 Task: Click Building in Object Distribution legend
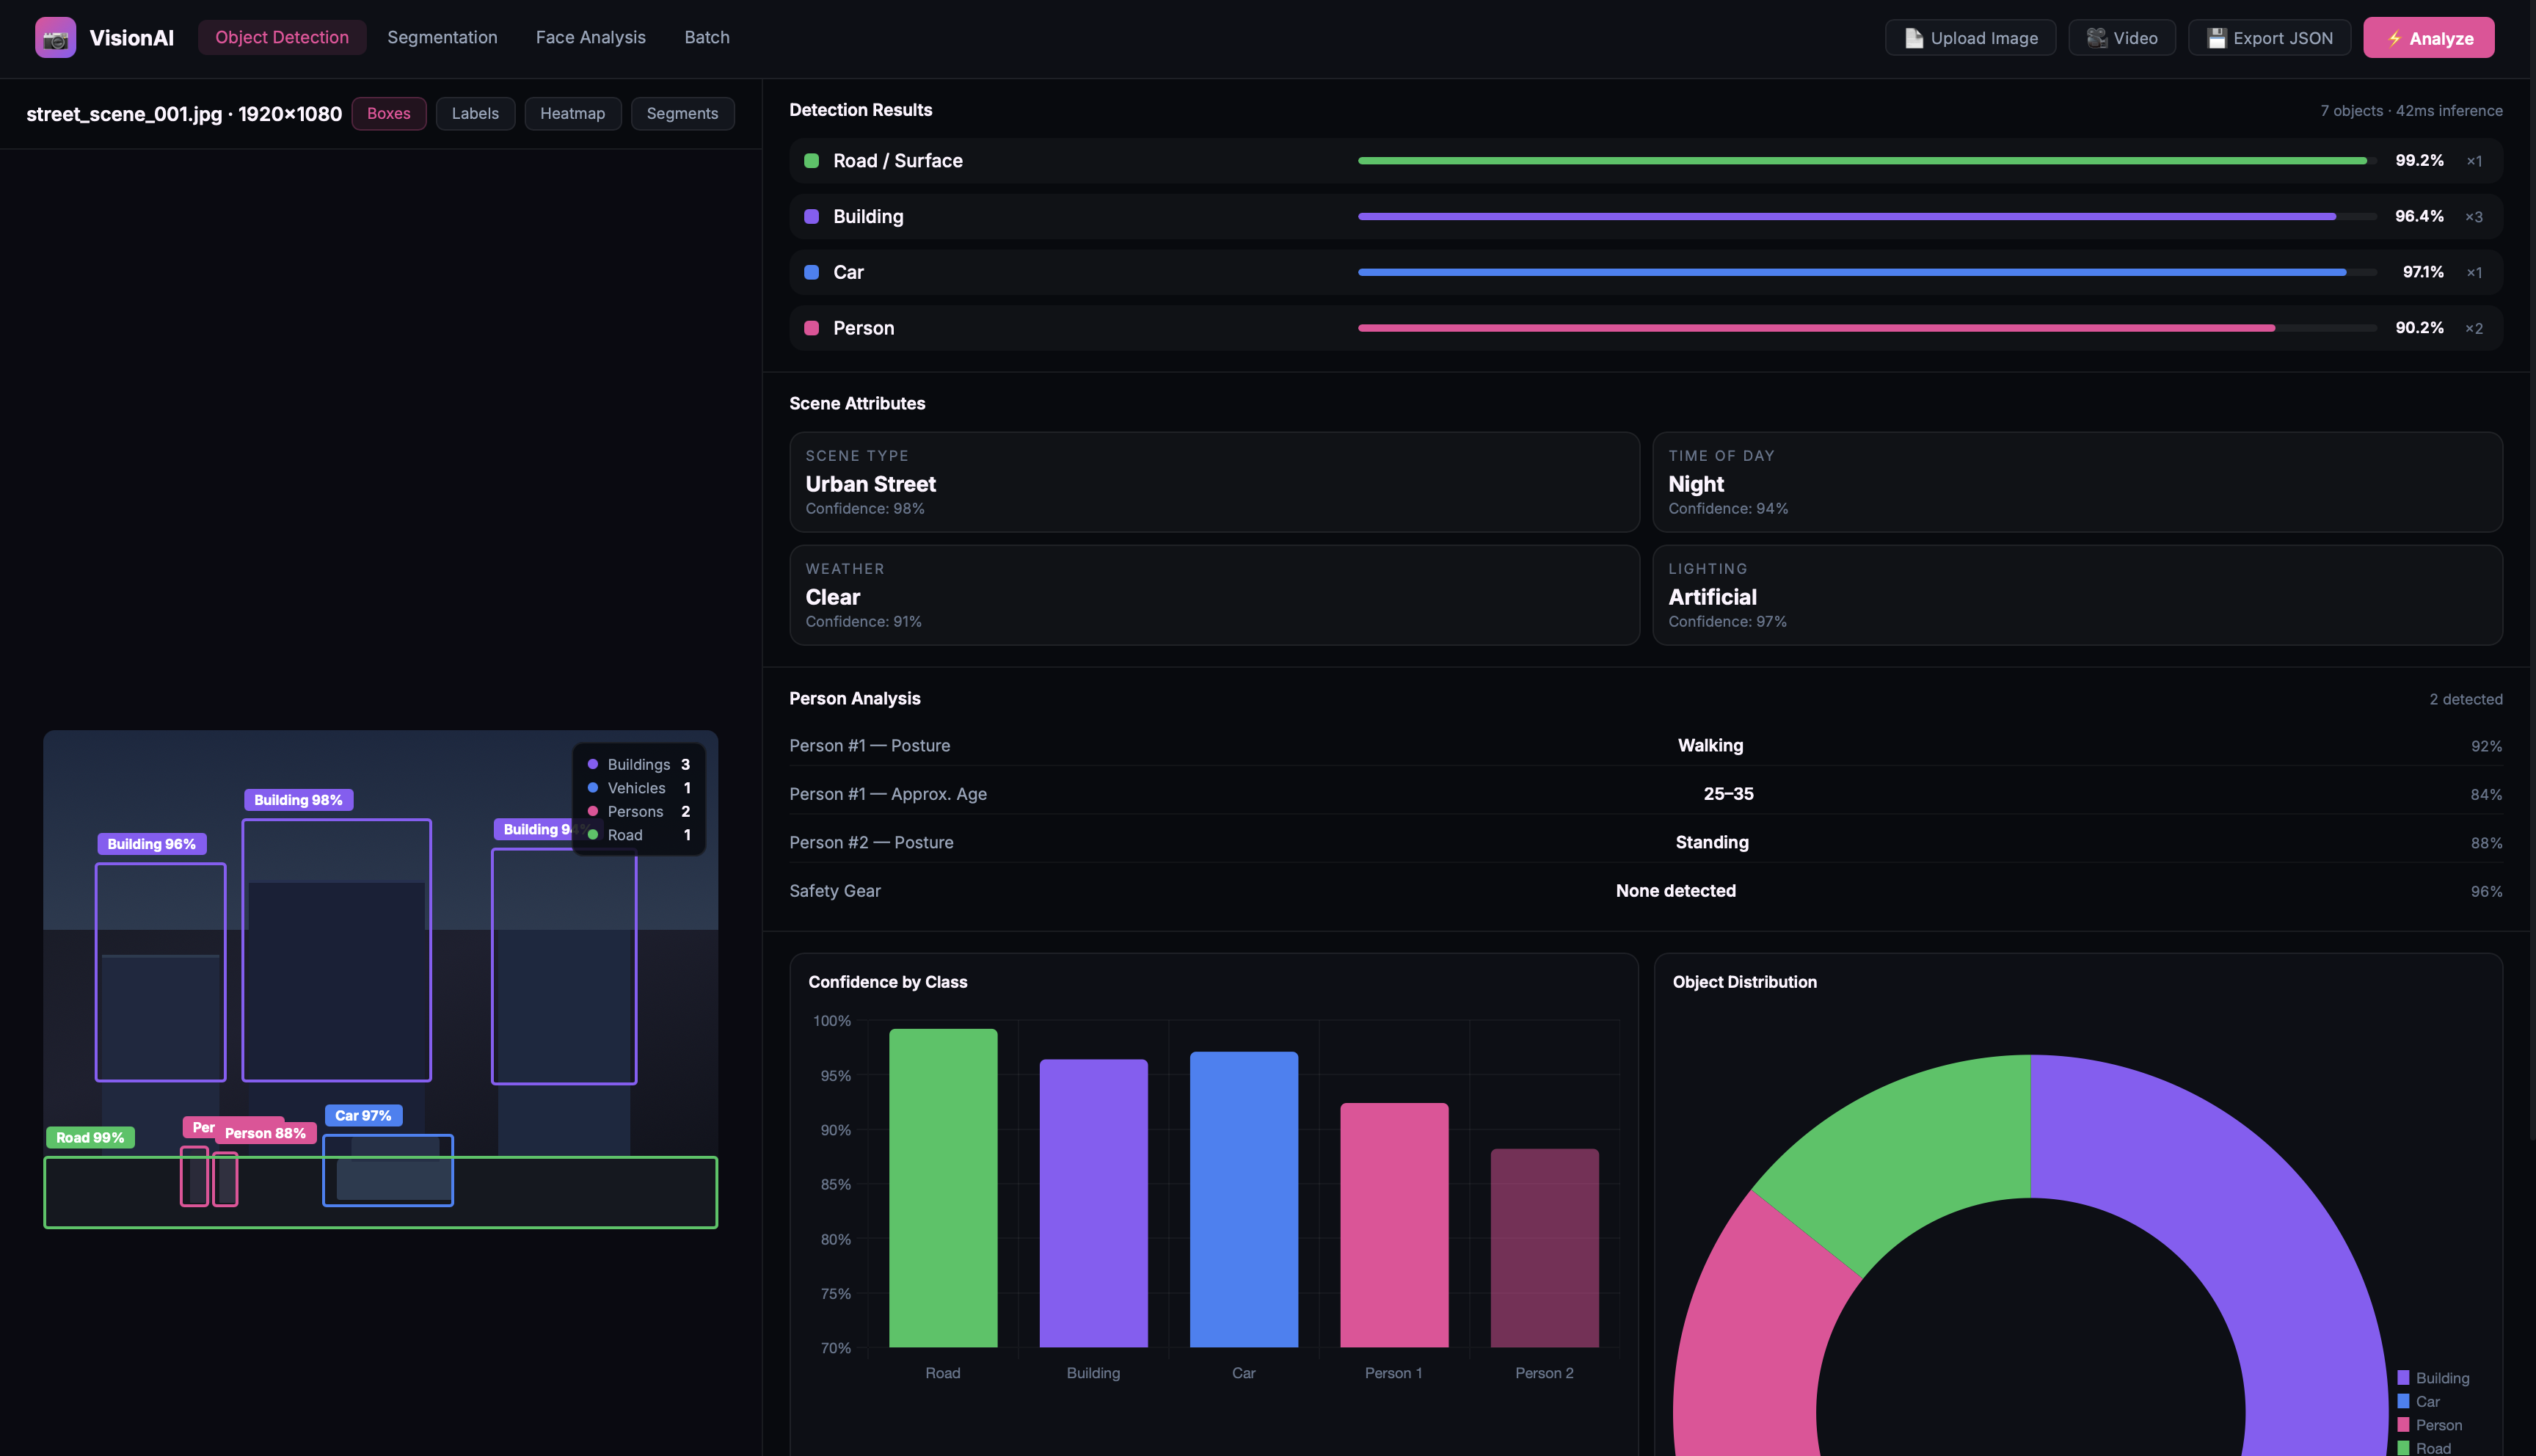point(2433,1378)
